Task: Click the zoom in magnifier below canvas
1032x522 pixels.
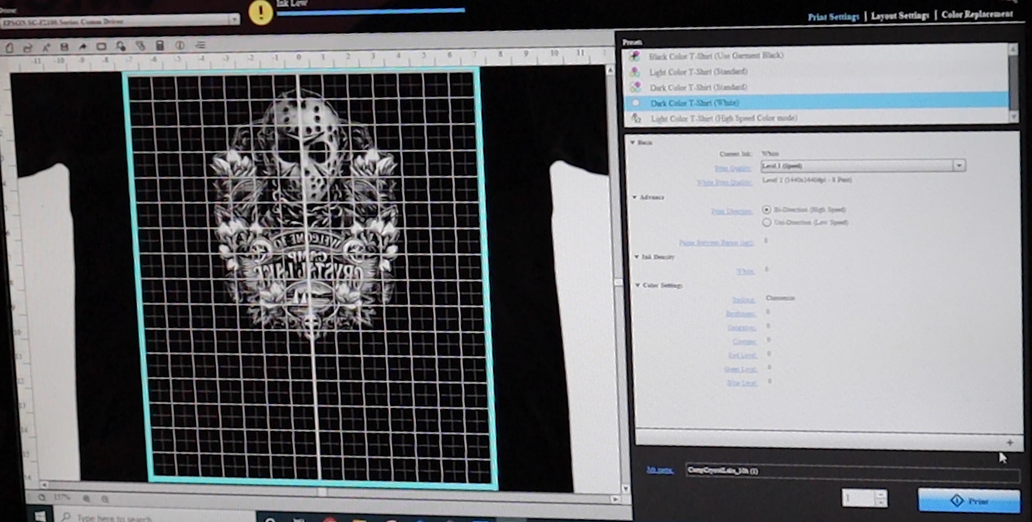Action: 86,499
